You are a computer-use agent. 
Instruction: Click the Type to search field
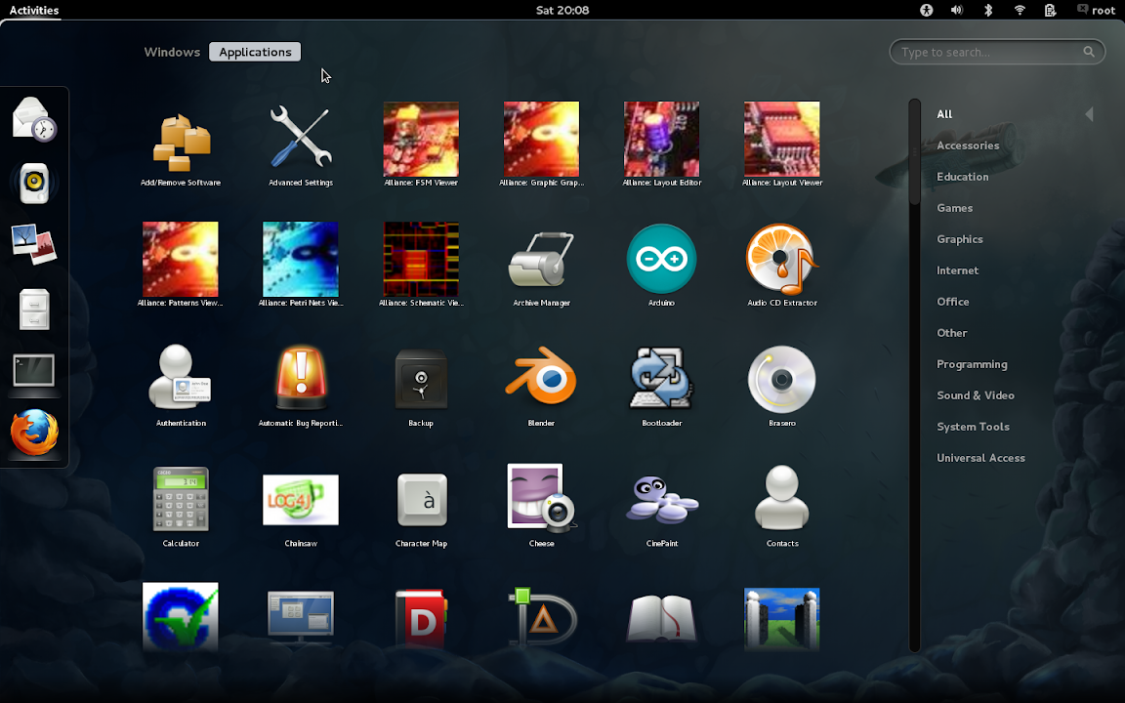[997, 52]
